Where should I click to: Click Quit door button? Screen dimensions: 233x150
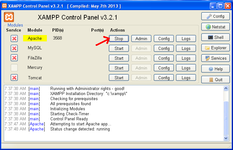coord(216,80)
